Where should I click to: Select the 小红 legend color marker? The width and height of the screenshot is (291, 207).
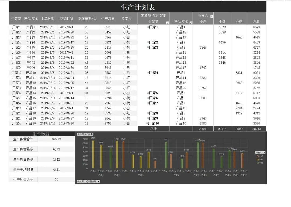(x=257, y=160)
